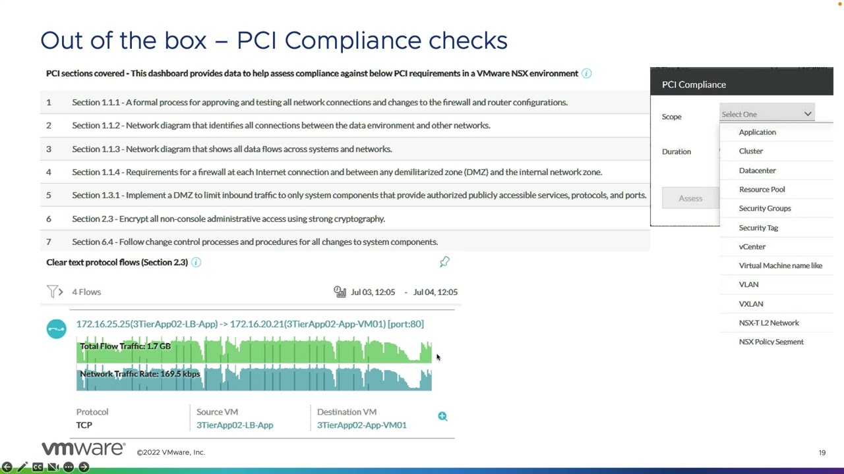Image resolution: width=844 pixels, height=474 pixels.
Task: Click the Total Flow Traffic green chart
Action: [x=254, y=350]
